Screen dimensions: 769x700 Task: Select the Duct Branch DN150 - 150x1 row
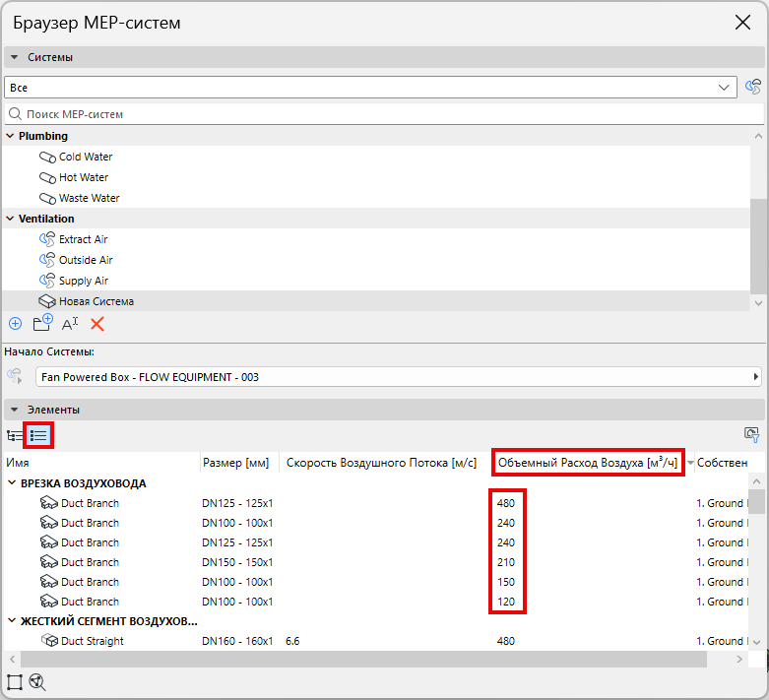(x=375, y=562)
